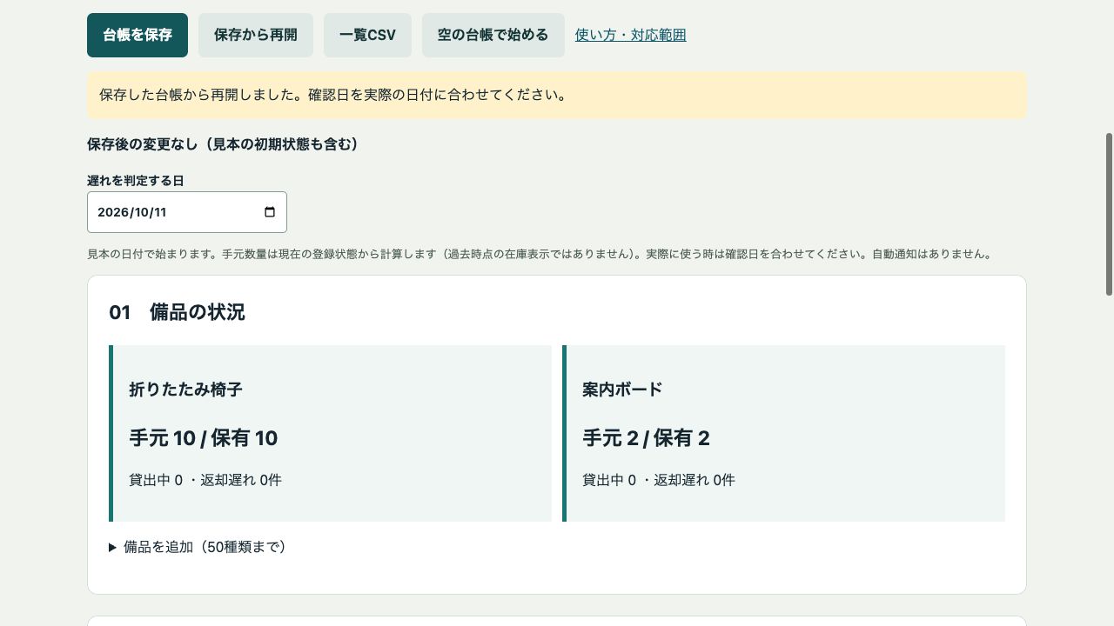Click 遅れを判定する日 label

[x=136, y=181]
